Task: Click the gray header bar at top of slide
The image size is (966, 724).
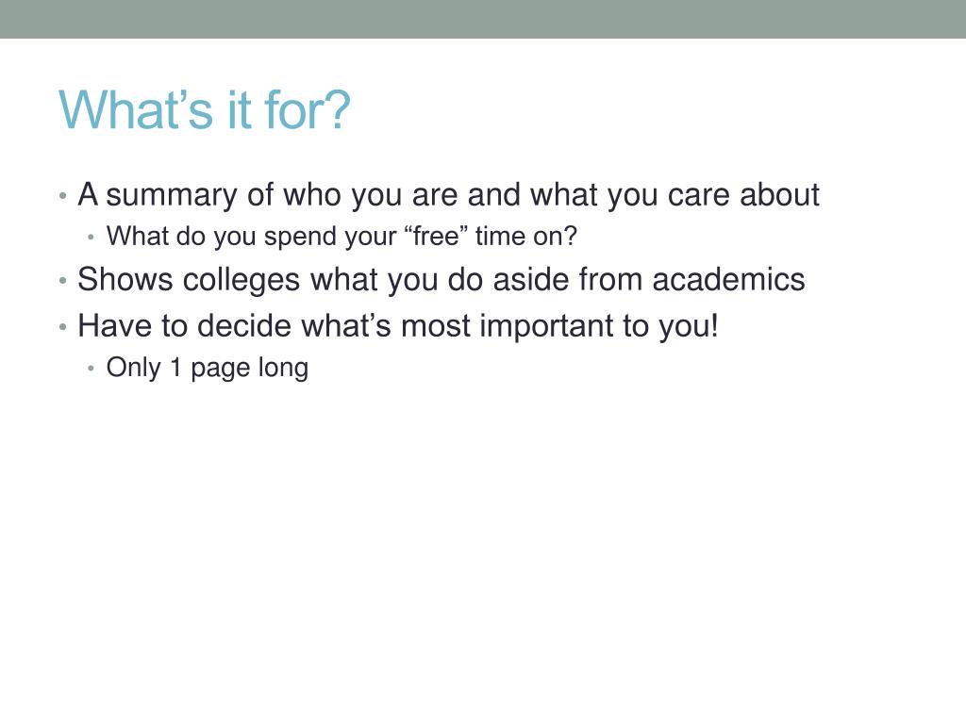Action: point(483,19)
